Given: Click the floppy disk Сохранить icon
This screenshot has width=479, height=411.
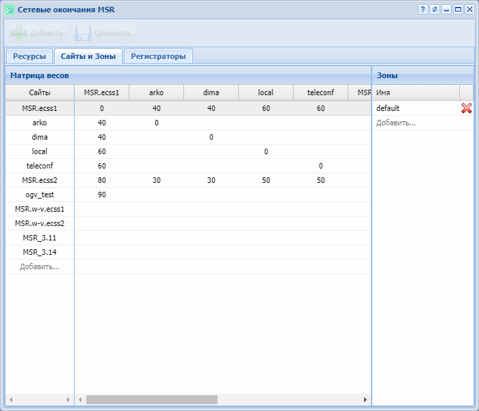Looking at the screenshot, I should click(83, 33).
